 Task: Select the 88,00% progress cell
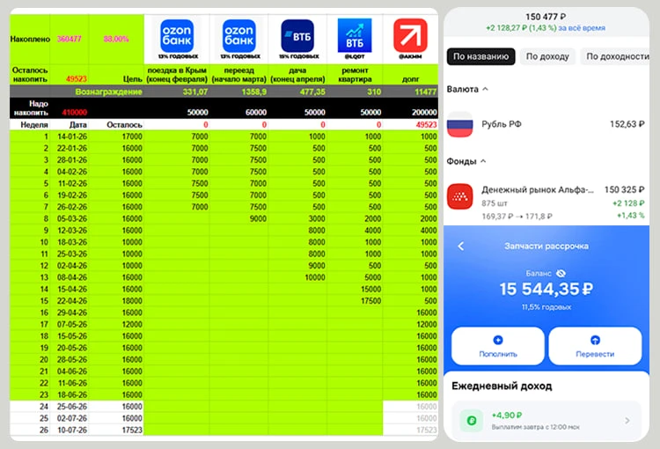click(116, 39)
